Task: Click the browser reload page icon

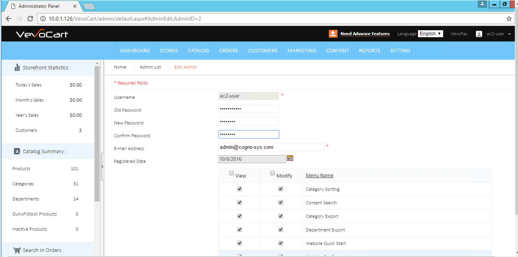Action: click(x=30, y=19)
